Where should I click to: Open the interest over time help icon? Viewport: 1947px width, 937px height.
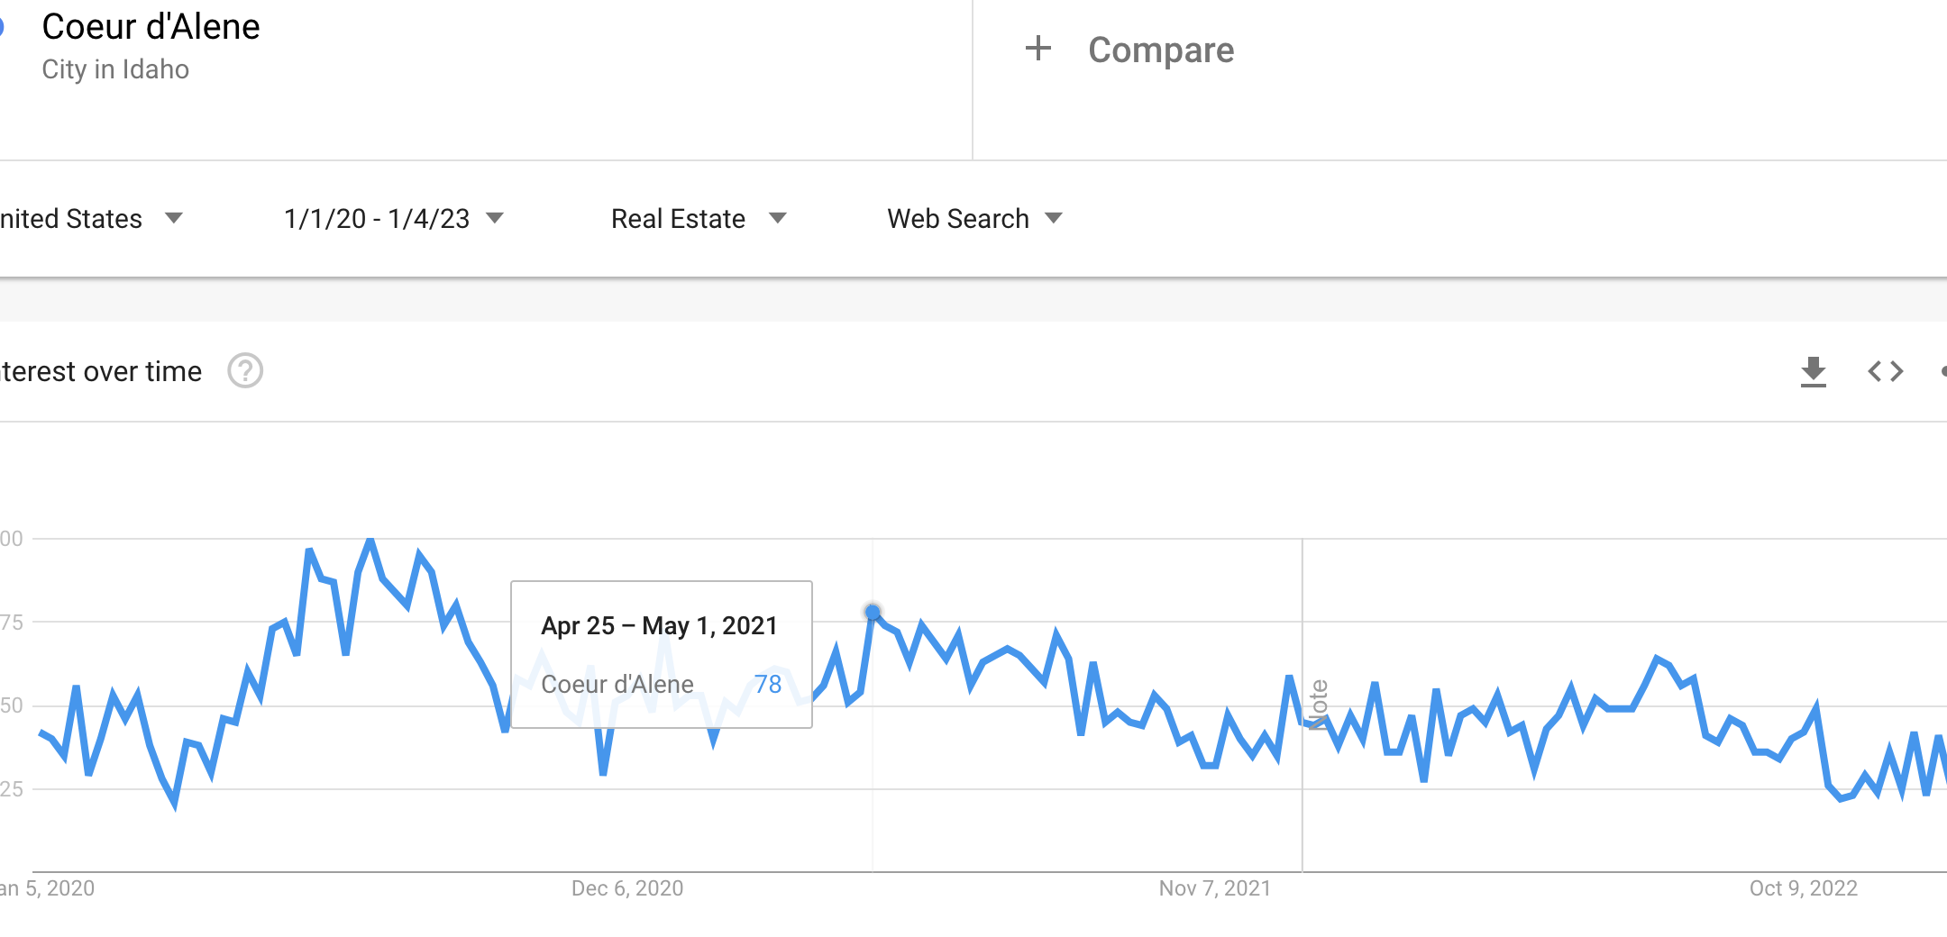244,371
